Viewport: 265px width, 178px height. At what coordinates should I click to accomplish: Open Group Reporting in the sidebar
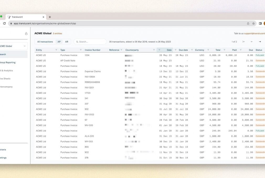7,63
